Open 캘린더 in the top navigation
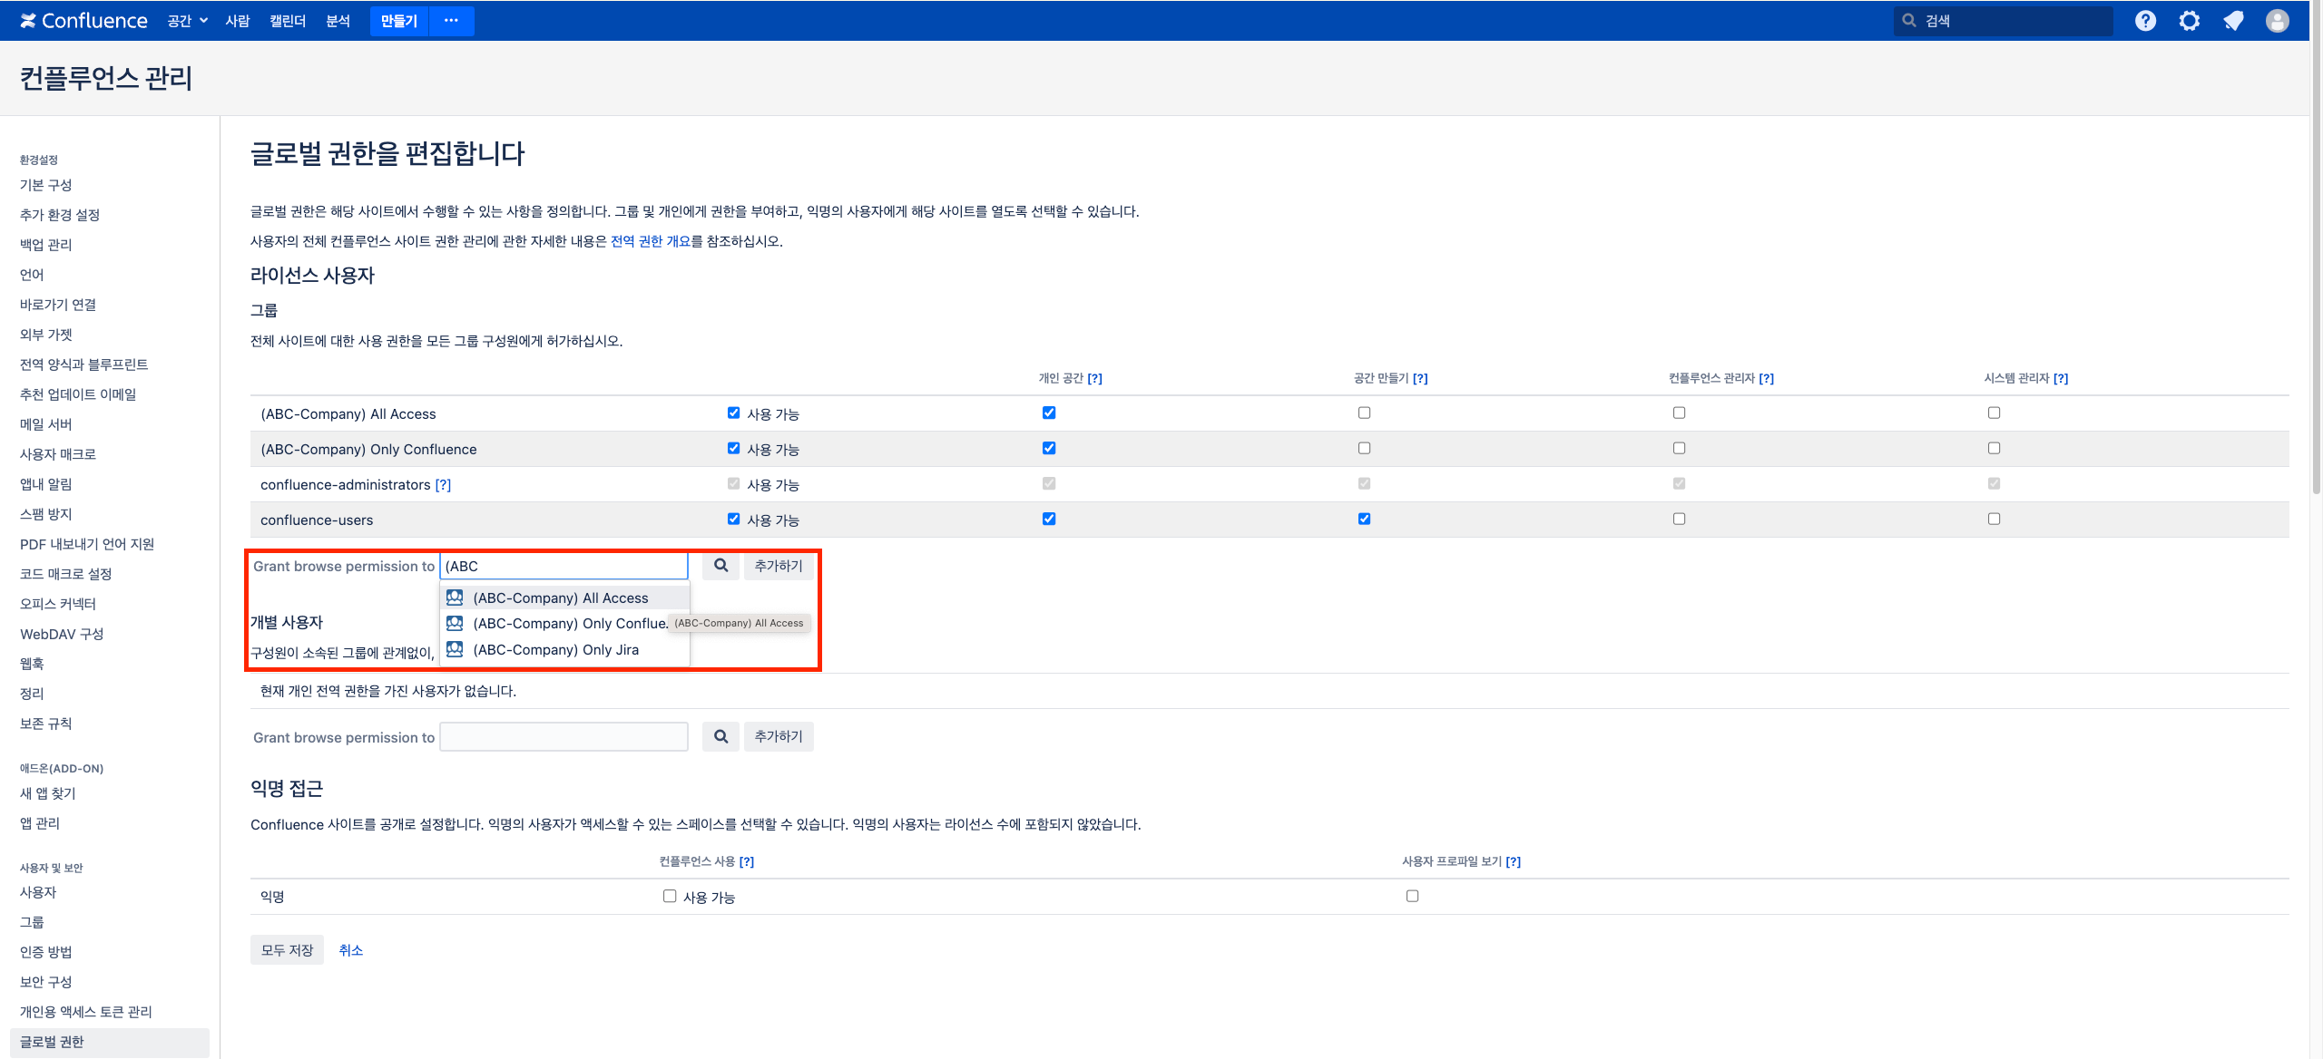Image resolution: width=2323 pixels, height=1059 pixels. [288, 20]
